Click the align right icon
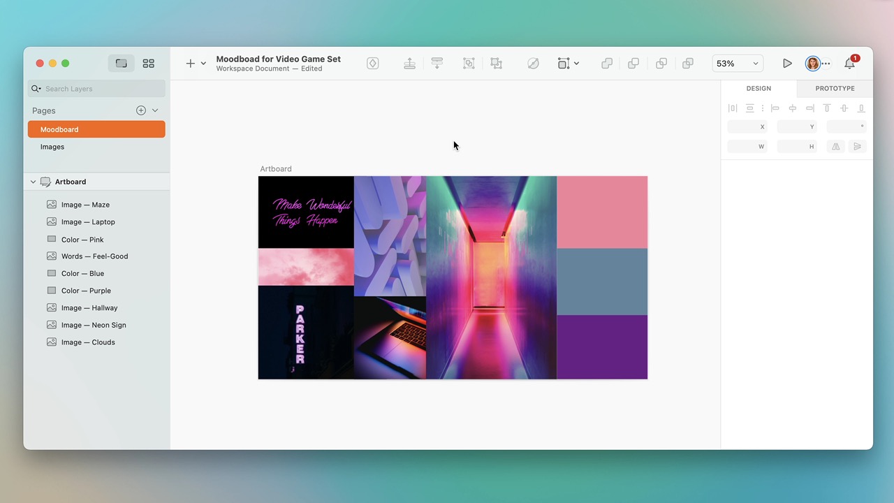The width and height of the screenshot is (894, 503). tap(810, 108)
